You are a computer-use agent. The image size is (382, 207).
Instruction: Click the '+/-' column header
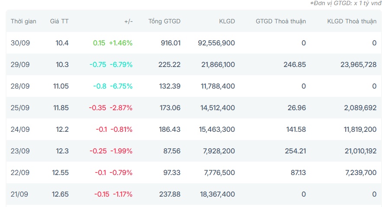pyautogui.click(x=128, y=22)
